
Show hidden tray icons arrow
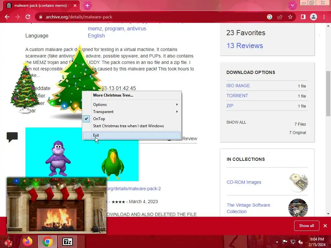coord(277,242)
